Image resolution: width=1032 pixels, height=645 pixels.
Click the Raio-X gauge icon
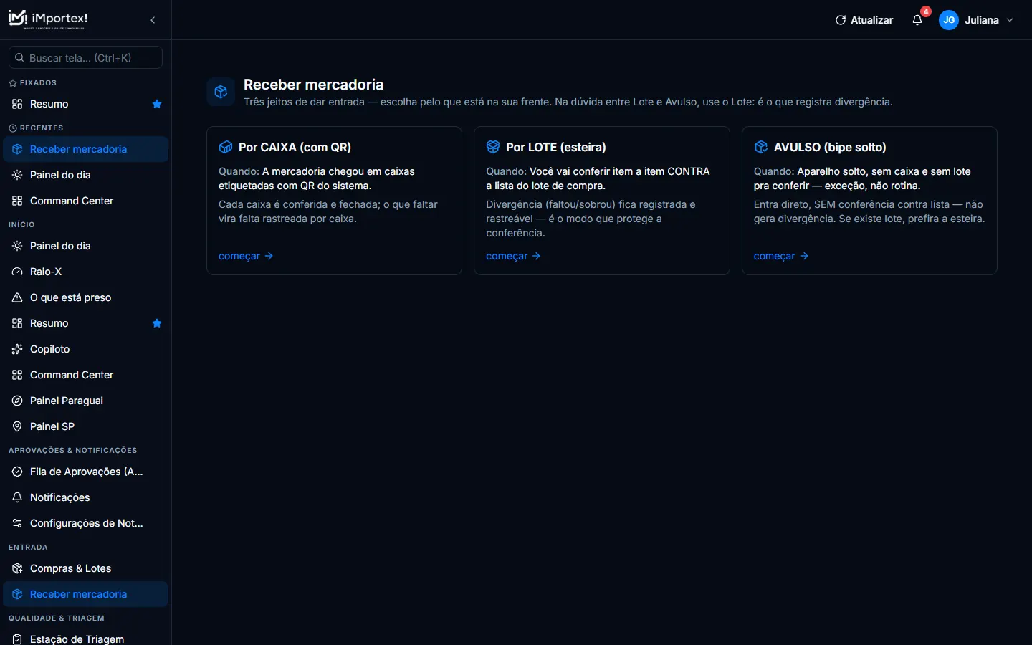(x=17, y=272)
